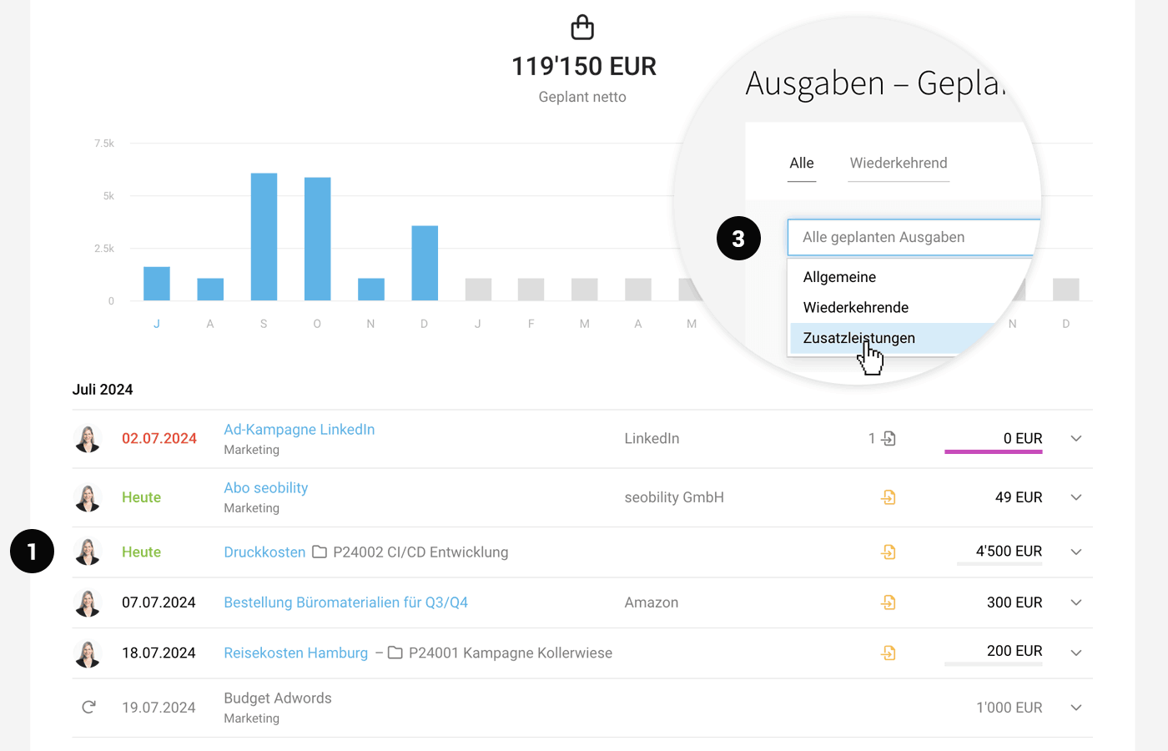Click the 49 EUR amount

click(1019, 497)
